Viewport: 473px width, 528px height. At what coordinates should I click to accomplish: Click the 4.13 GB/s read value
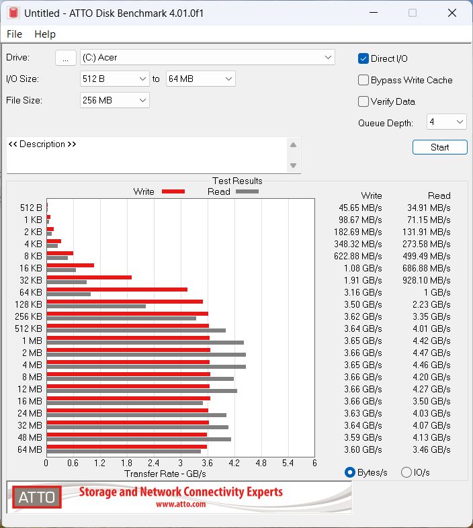coord(431,437)
